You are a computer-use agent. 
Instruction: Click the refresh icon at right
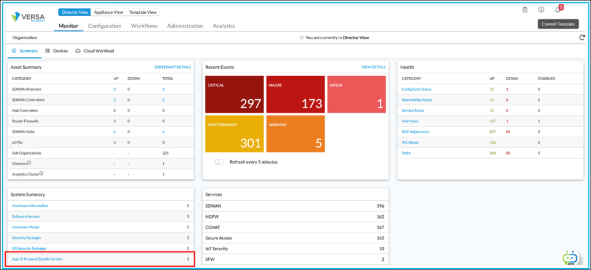(582, 37)
